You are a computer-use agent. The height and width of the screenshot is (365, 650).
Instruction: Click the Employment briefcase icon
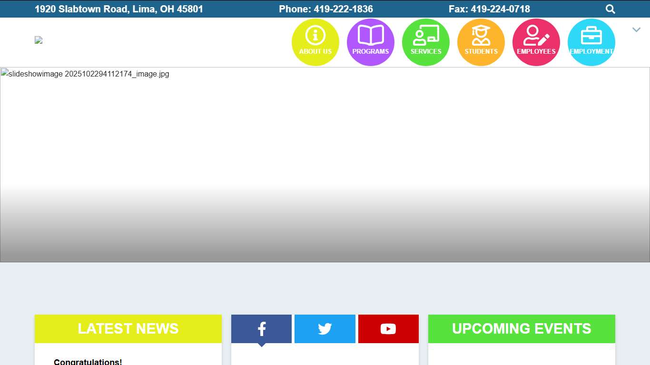(591, 42)
